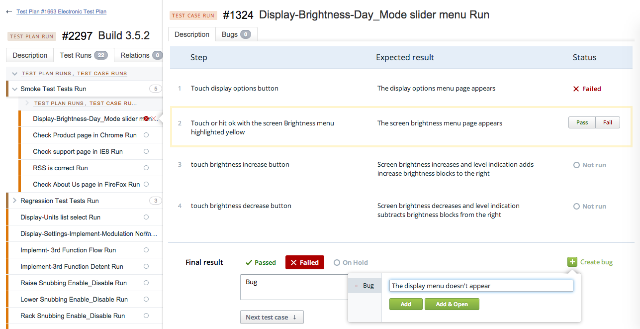640x329 pixels.
Task: Click status circle for Display-Units list select Run
Action: click(146, 217)
